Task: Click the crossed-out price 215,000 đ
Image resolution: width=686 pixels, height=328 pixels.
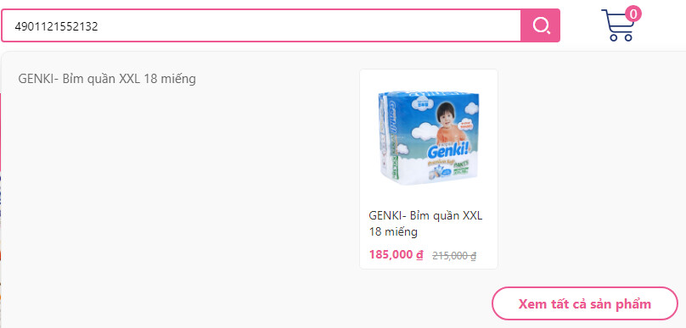Action: click(454, 256)
